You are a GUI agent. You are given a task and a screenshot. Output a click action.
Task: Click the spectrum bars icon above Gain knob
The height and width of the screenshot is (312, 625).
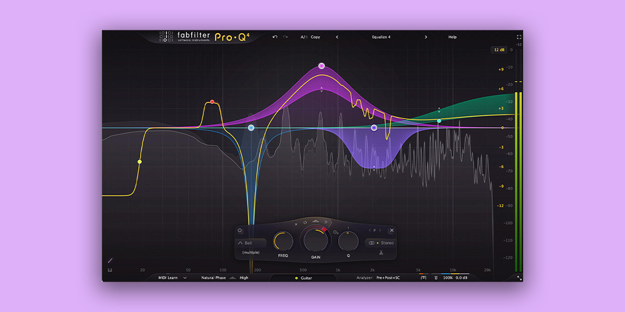click(x=316, y=222)
